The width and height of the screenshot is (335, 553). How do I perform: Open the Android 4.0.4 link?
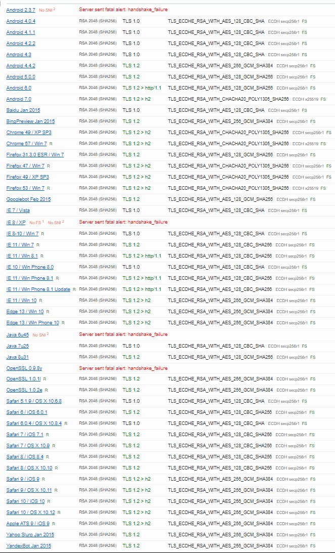[21, 21]
